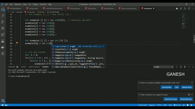Click errors and warnings status bar indicator

[x=5, y=105]
